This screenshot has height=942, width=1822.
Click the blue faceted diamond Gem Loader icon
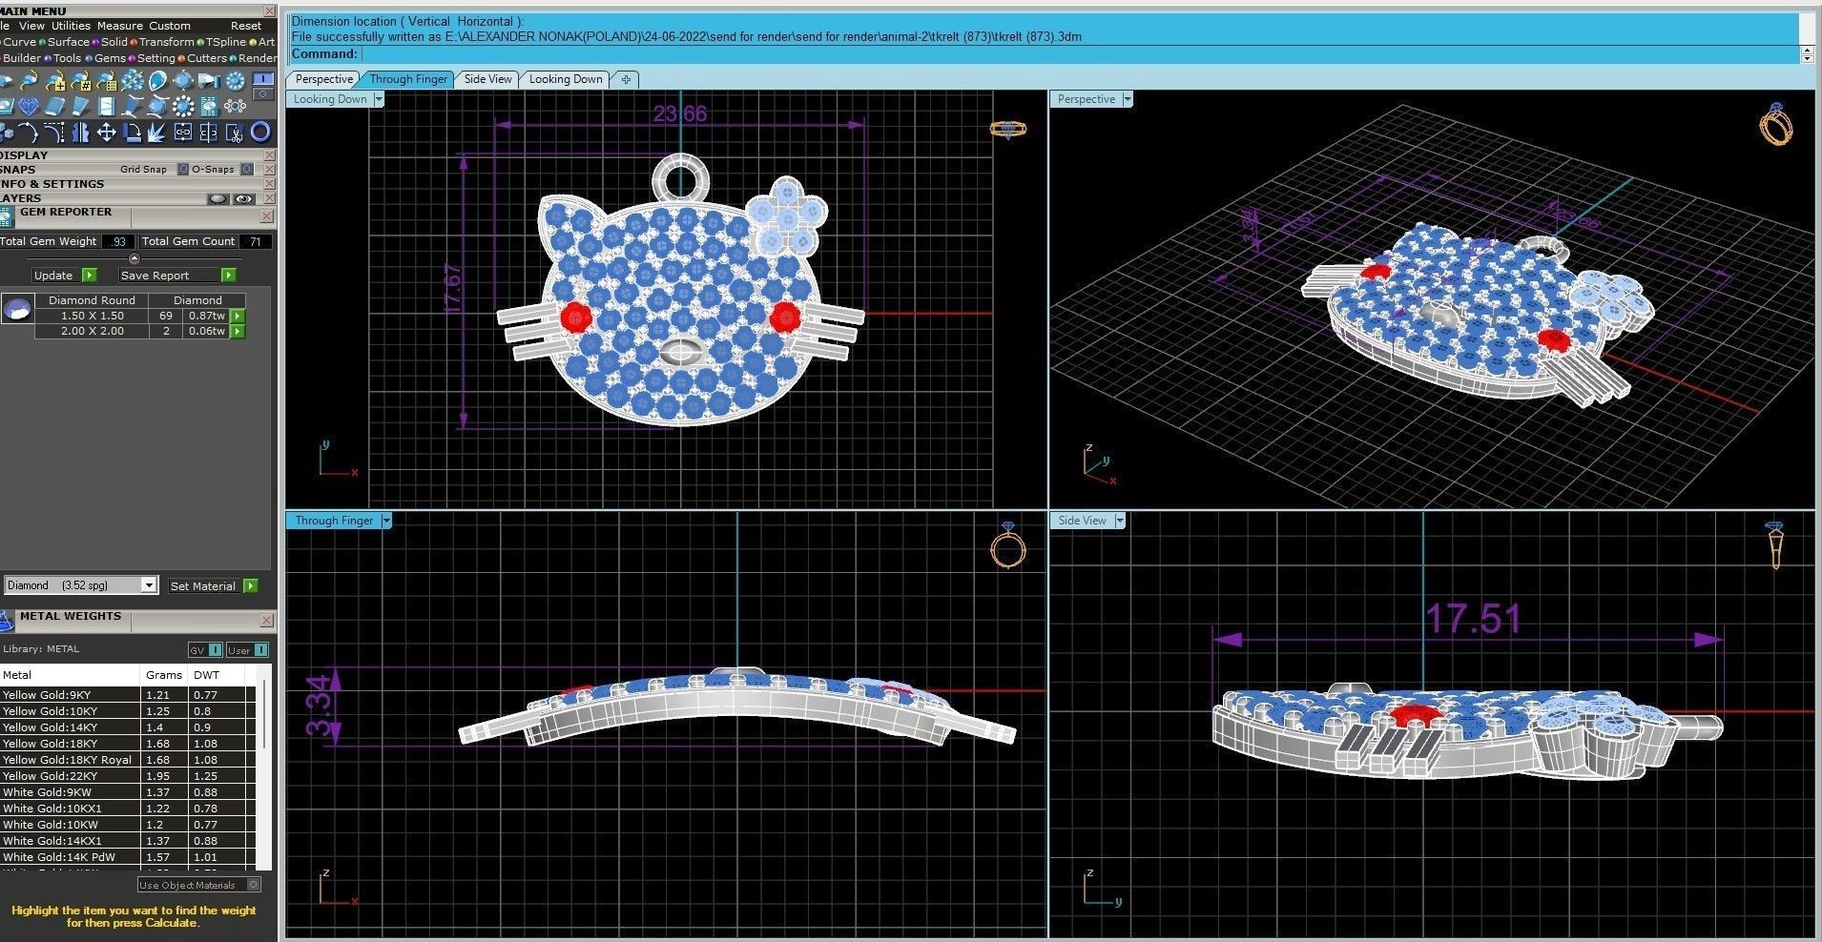[29, 106]
